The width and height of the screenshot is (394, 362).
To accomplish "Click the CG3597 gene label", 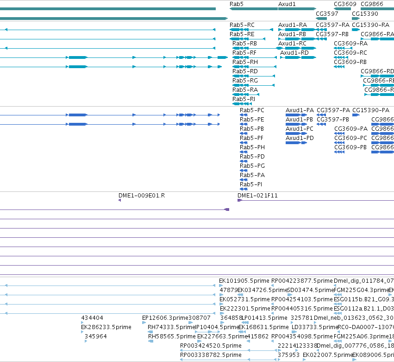I will [x=327, y=13].
